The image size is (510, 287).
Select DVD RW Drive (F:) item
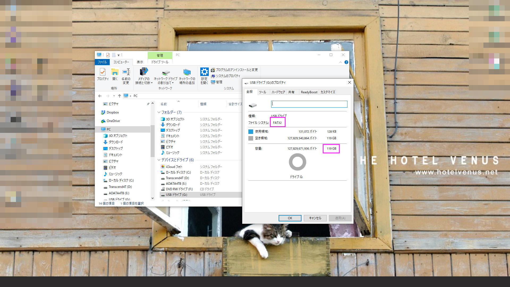pyautogui.click(x=179, y=189)
